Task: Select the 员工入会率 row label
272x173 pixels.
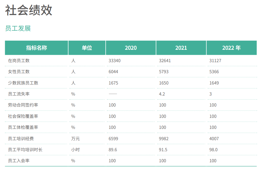Action: click(x=19, y=161)
